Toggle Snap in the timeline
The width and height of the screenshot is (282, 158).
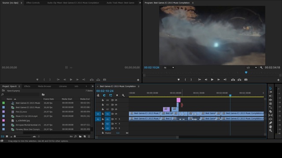click(x=104, y=95)
